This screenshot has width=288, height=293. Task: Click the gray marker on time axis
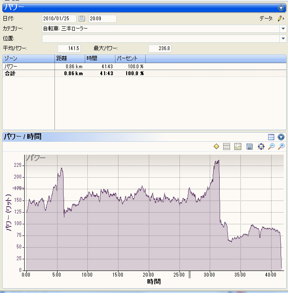tap(189, 275)
